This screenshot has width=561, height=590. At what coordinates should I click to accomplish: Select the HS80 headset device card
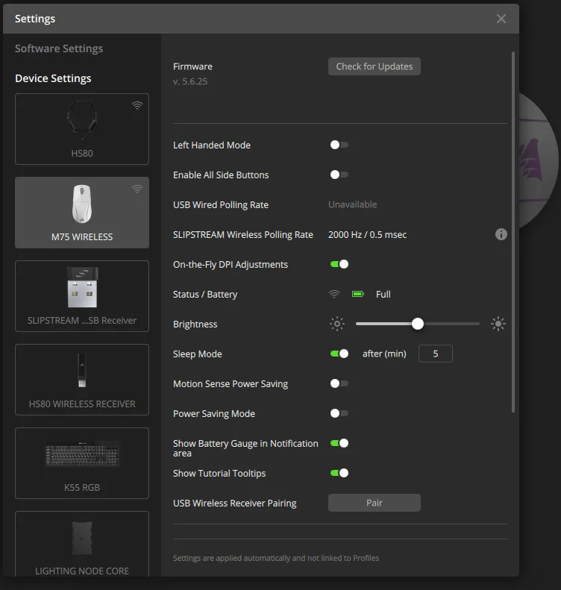[82, 129]
